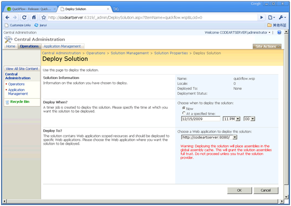Click the Cancel button
Screen dimensions: 291x206
[266, 190]
